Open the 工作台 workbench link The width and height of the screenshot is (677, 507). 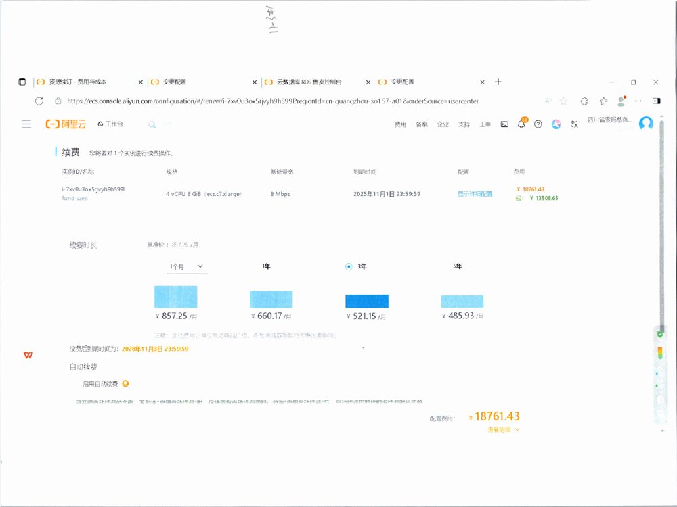[x=110, y=124]
